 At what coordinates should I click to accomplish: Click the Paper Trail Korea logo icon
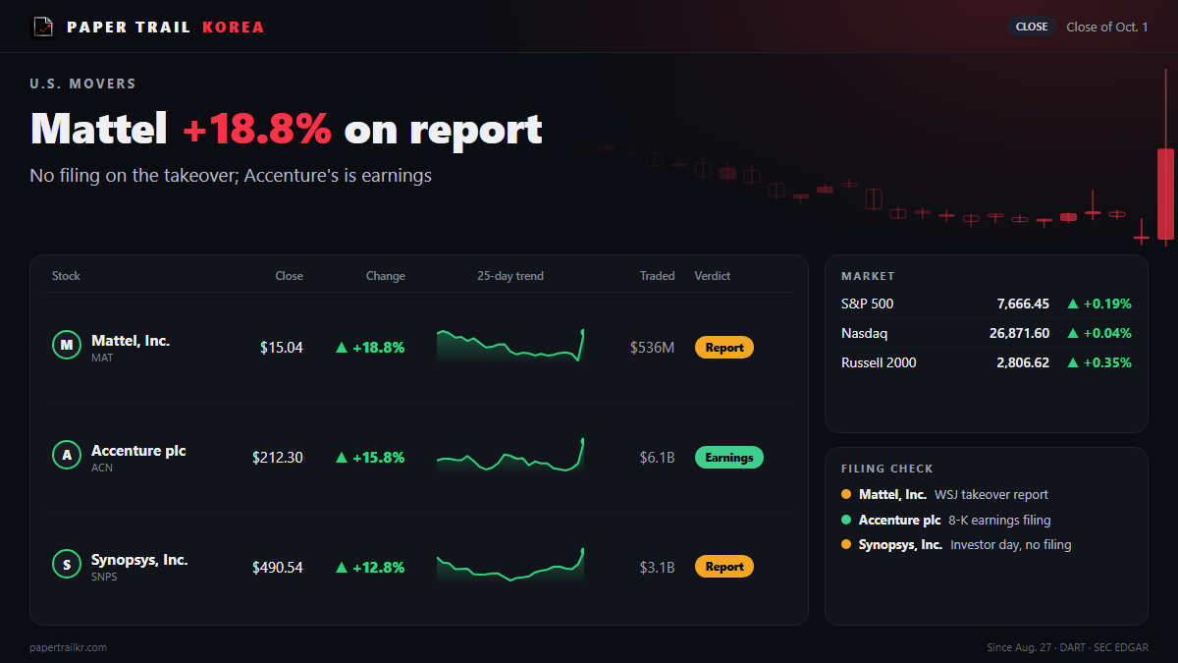[42, 27]
